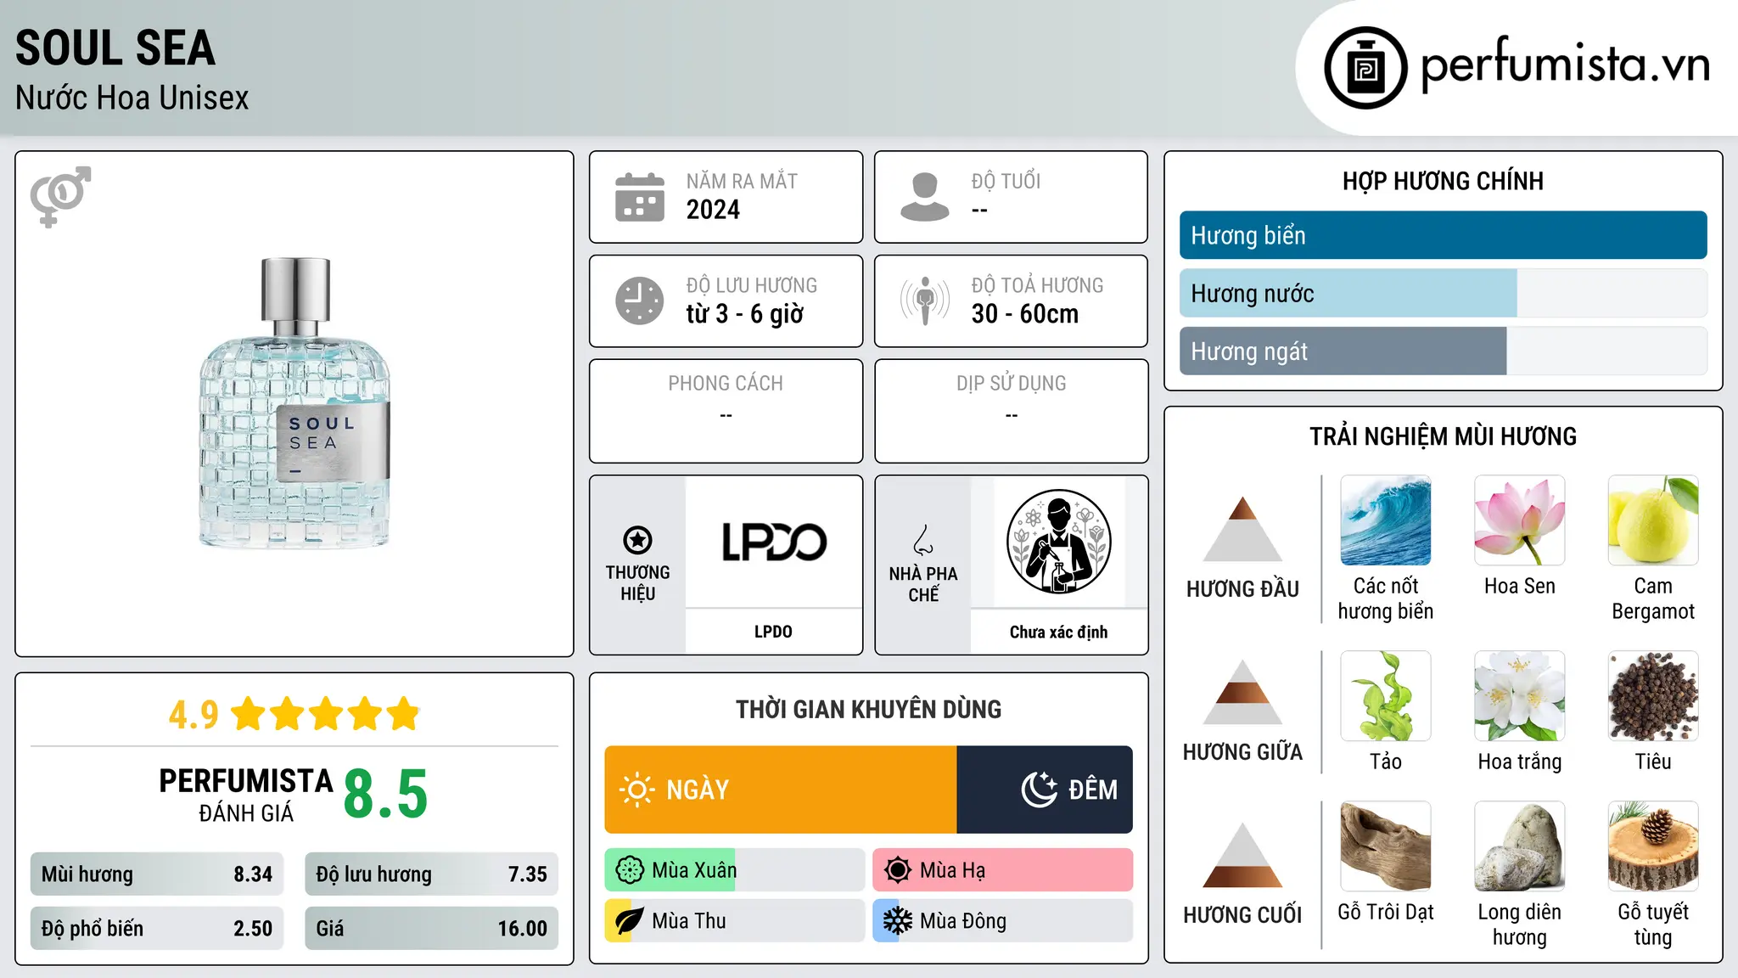The height and width of the screenshot is (978, 1738).
Task: Click the Mùi hương 8.34 score row
Action: (x=157, y=874)
